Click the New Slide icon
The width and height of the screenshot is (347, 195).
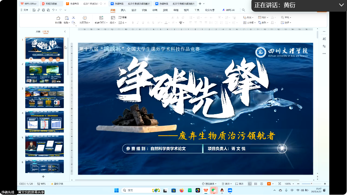click(x=101, y=18)
